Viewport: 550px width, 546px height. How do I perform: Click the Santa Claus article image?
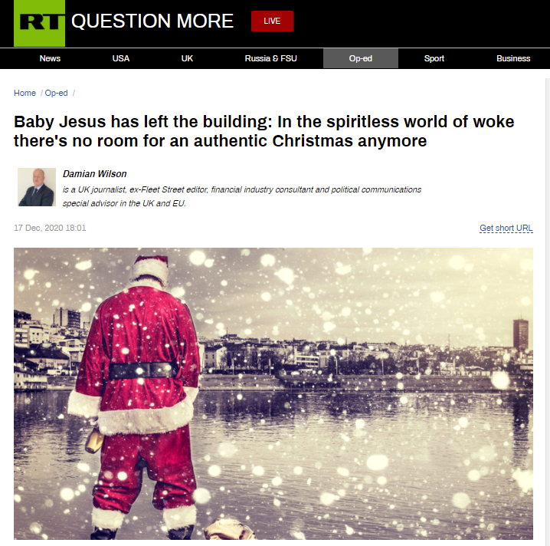pyautogui.click(x=273, y=393)
